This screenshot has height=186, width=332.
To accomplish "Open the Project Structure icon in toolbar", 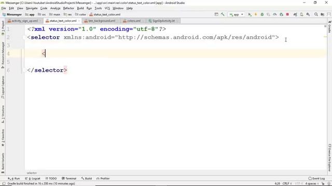I will [x=323, y=14].
